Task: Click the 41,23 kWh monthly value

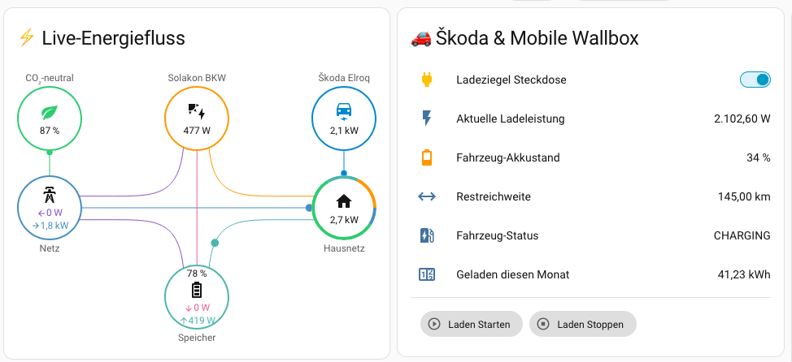Action: 744,275
